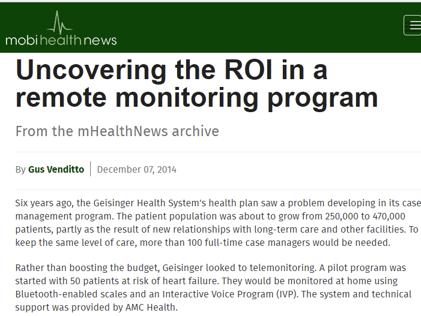Click the heartbeat pulse icon in the logo

59,23
